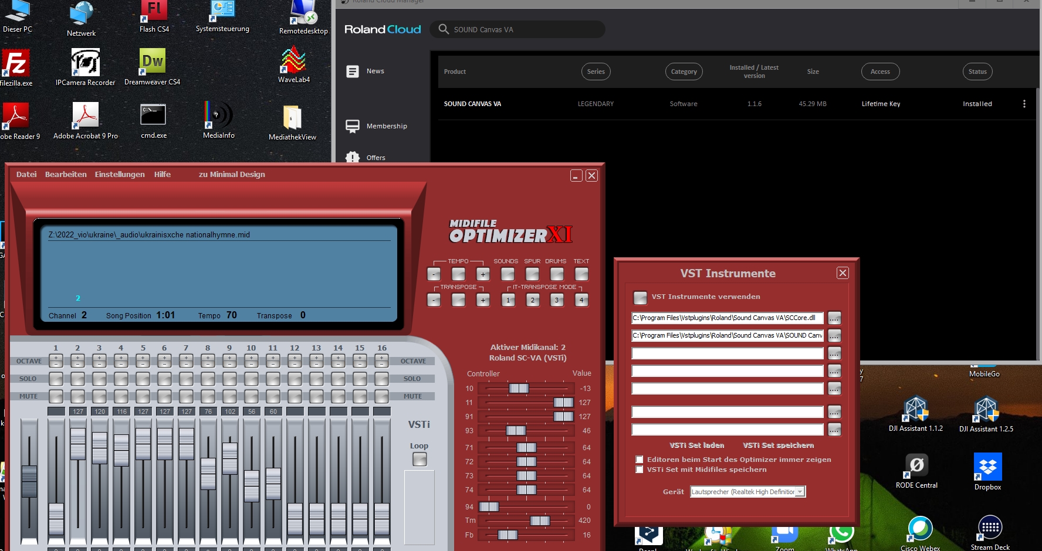
Task: Open Adobe Acrobat 9 Pro shortcut
Action: point(86,120)
